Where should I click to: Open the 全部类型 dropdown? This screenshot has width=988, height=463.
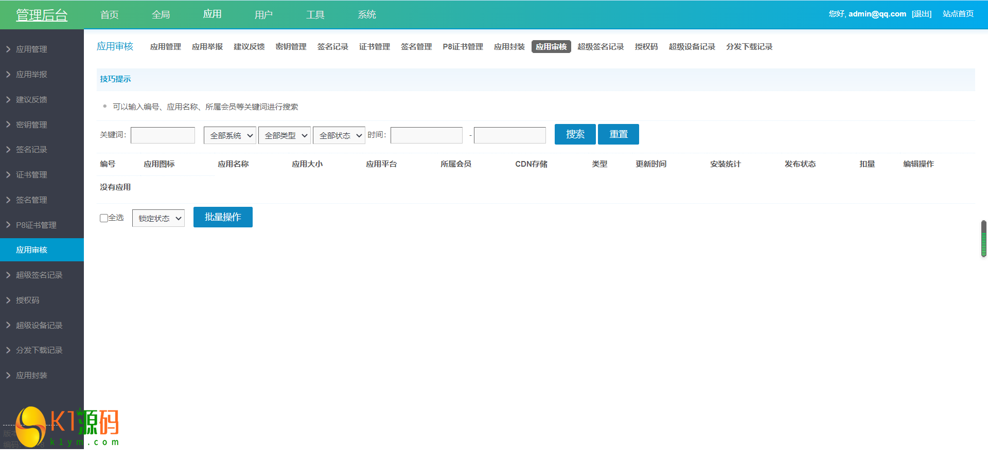tap(285, 135)
